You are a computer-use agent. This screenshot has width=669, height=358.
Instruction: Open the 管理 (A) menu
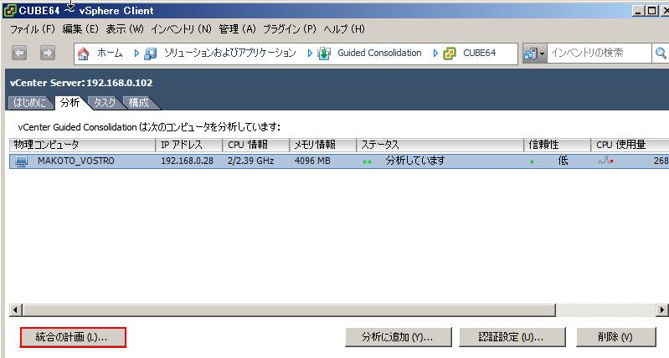pyautogui.click(x=237, y=29)
